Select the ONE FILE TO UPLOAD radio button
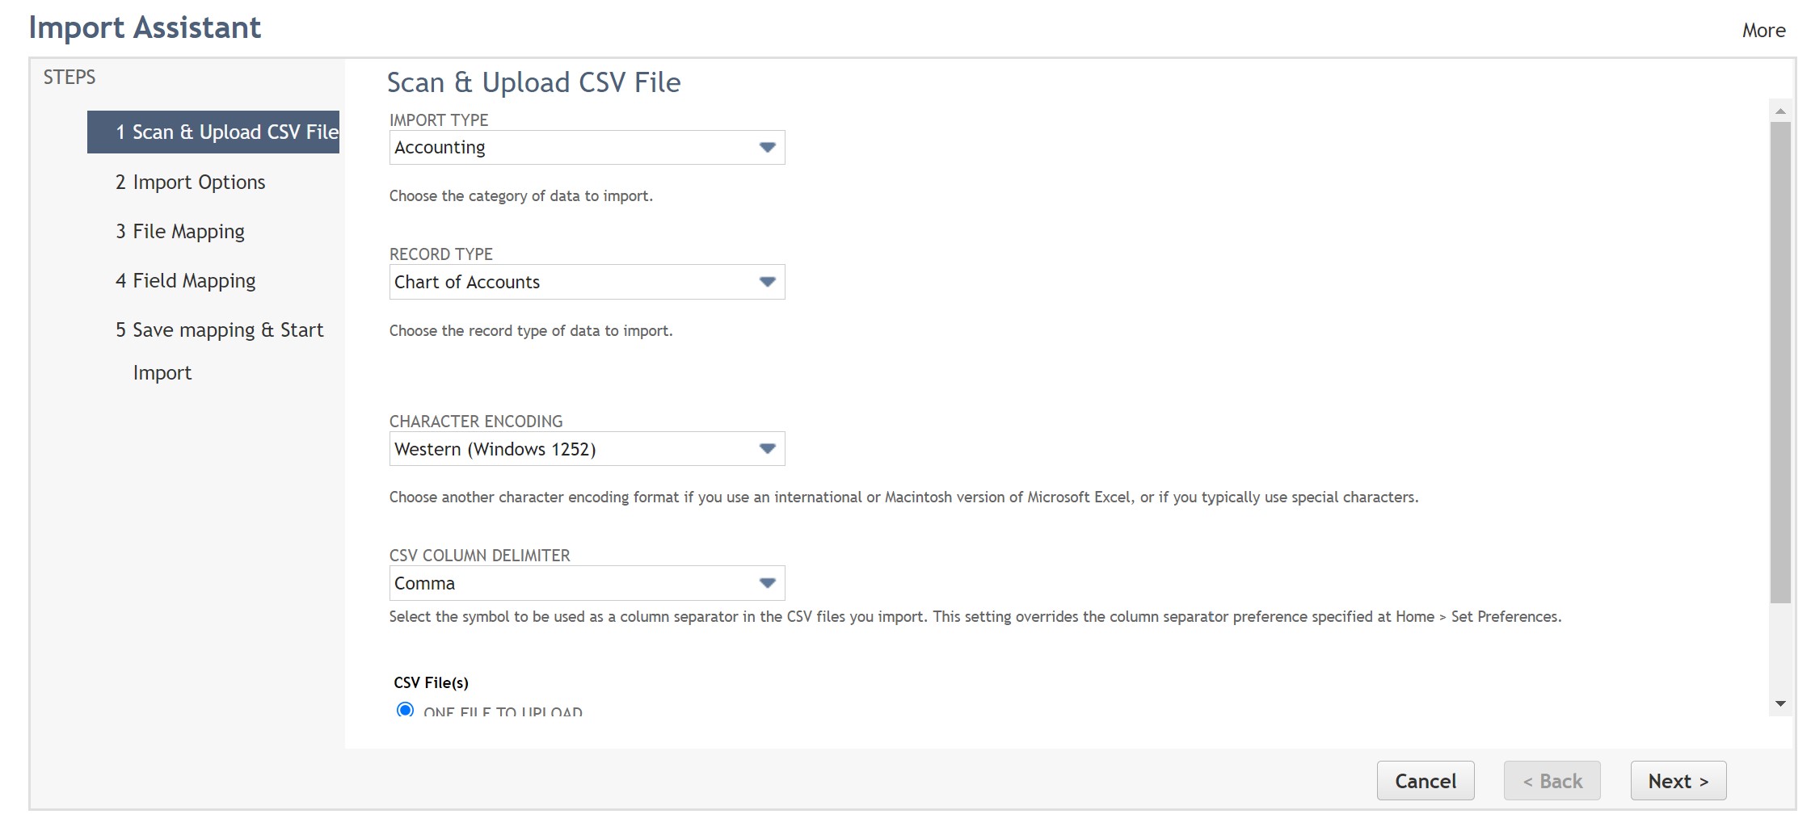 click(x=404, y=711)
